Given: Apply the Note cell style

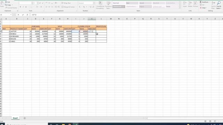Looking at the screenshot, I should 172,7.
